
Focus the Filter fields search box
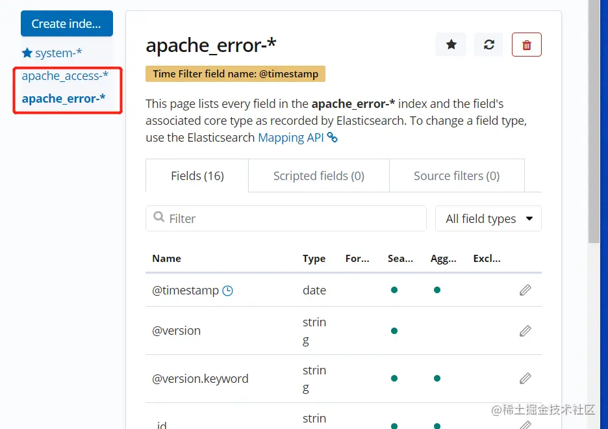[286, 219]
